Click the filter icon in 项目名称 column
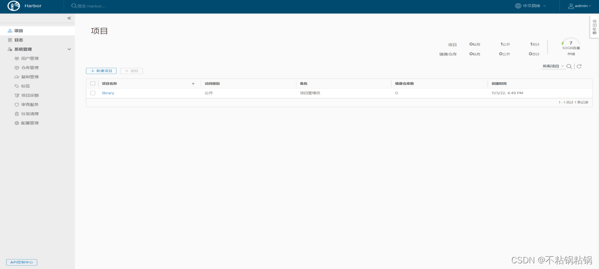The height and width of the screenshot is (269, 599). click(x=193, y=84)
